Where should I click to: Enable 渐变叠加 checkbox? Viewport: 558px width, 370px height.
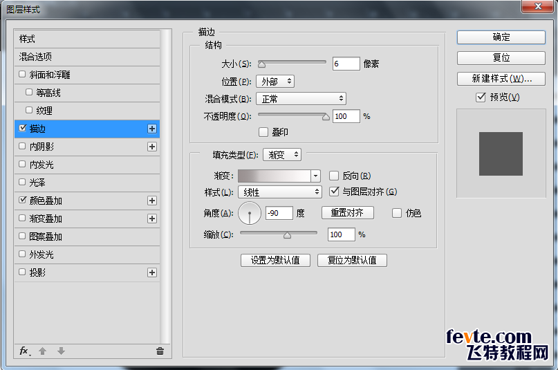click(x=22, y=218)
